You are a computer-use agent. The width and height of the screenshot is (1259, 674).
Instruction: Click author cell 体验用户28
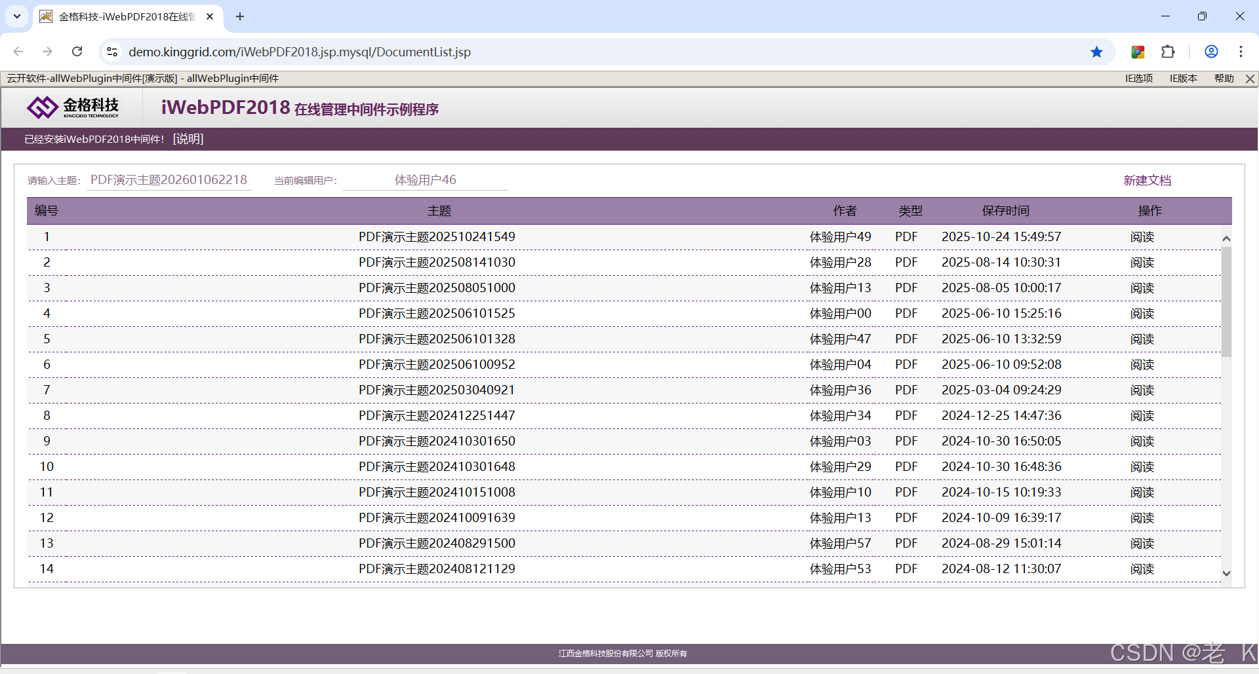(840, 263)
